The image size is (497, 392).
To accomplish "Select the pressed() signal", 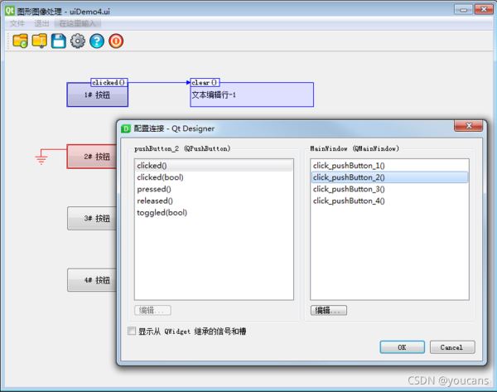I will tap(214, 189).
